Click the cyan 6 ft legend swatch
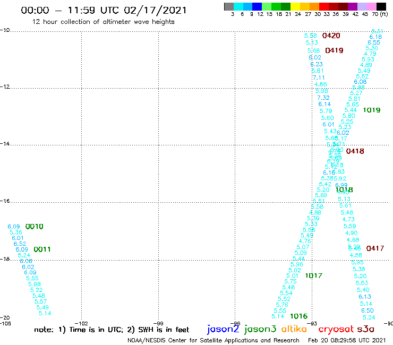The width and height of the screenshot is (393, 345). coord(238,6)
